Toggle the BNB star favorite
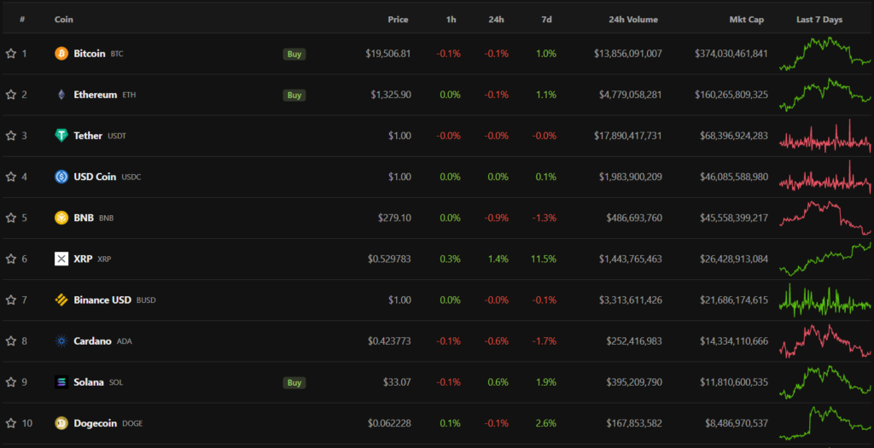This screenshot has height=448, width=874. 10,218
